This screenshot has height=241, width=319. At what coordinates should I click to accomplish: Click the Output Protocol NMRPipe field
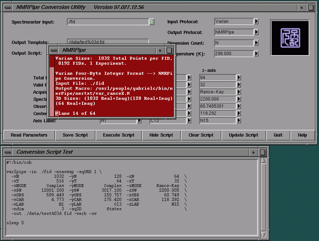click(x=234, y=32)
